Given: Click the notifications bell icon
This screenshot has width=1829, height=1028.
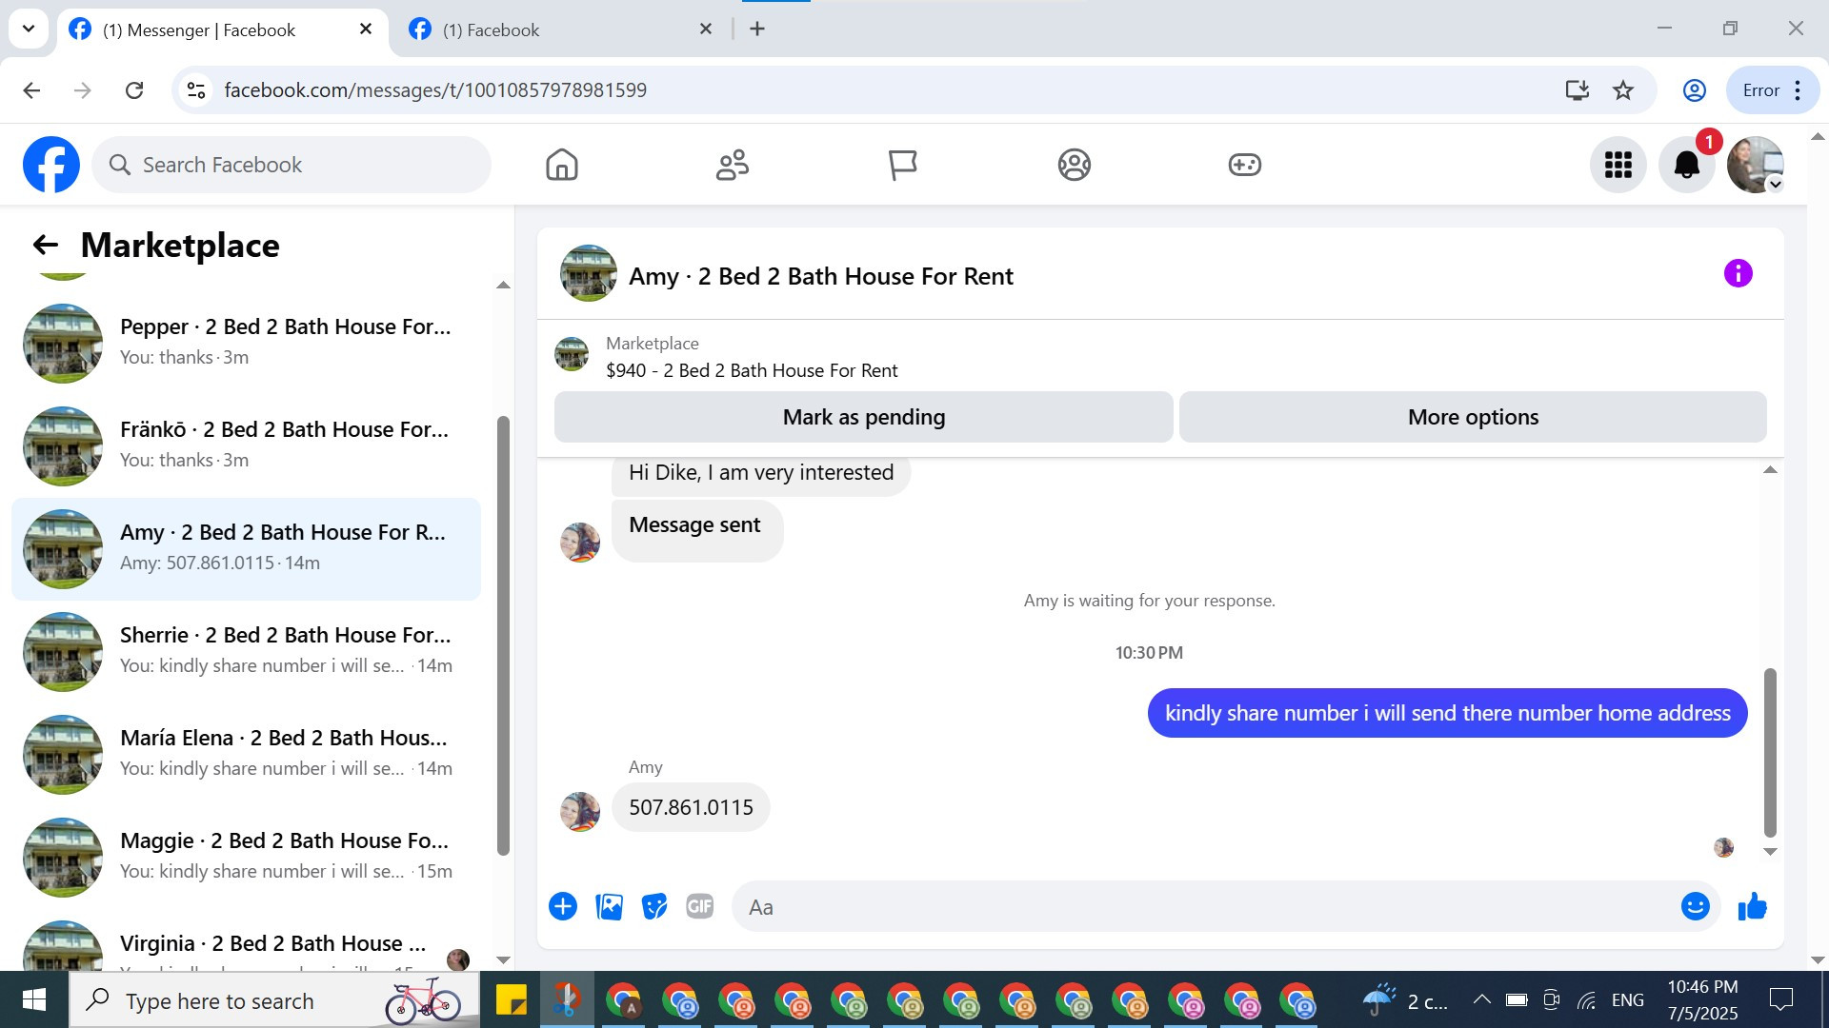Looking at the screenshot, I should click(1686, 165).
